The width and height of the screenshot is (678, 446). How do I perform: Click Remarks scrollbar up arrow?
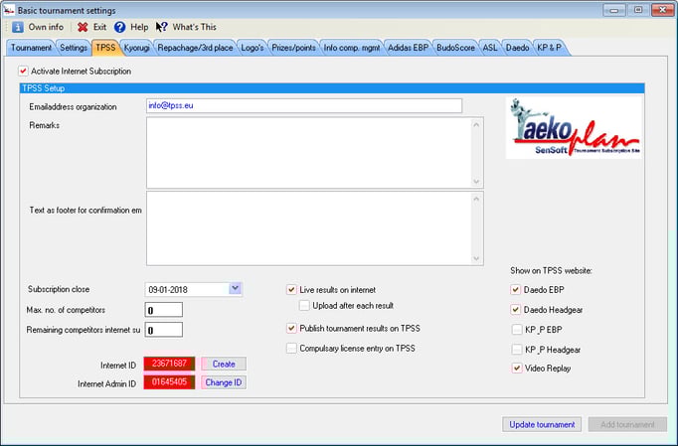click(476, 125)
